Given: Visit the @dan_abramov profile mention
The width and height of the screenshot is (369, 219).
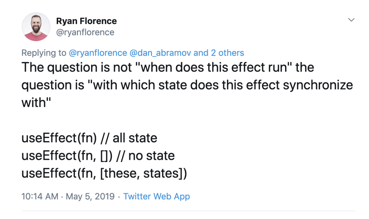Looking at the screenshot, I should (x=160, y=53).
